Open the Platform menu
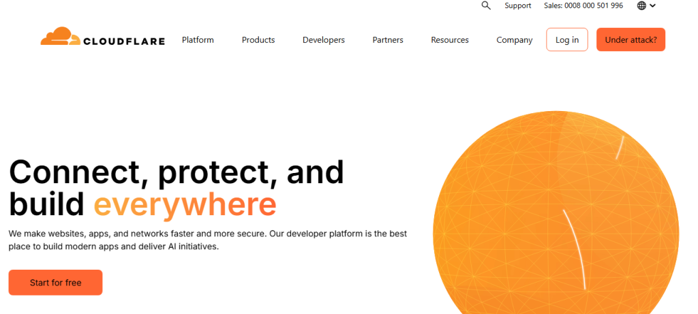698x314 pixels. point(198,40)
